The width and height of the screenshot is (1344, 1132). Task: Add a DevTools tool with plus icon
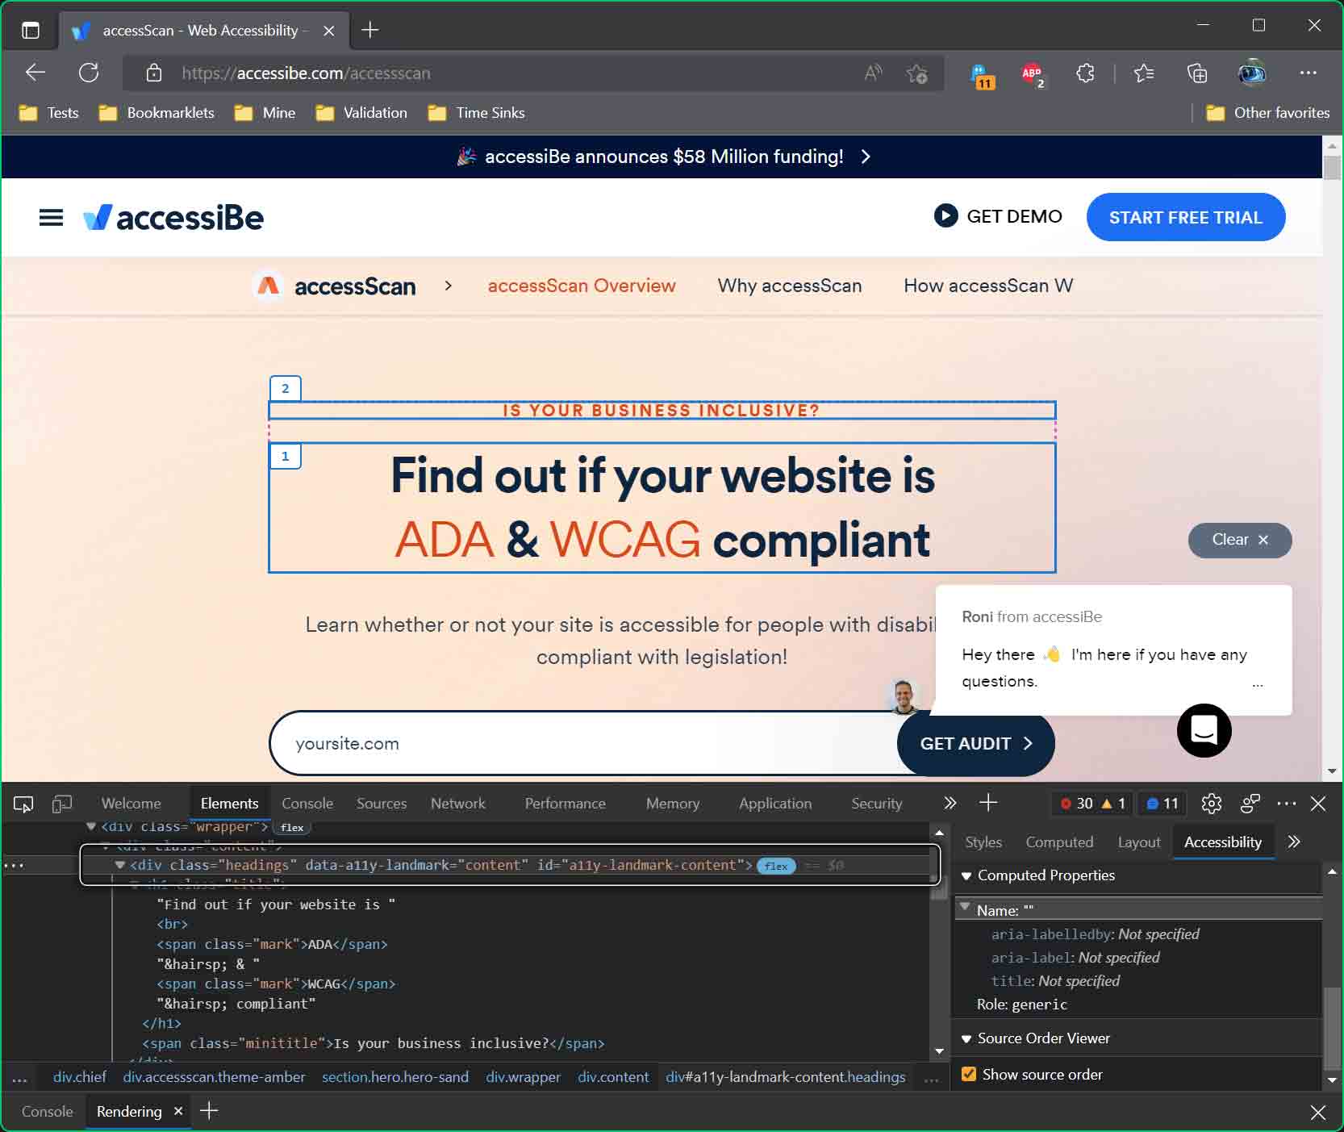988,803
